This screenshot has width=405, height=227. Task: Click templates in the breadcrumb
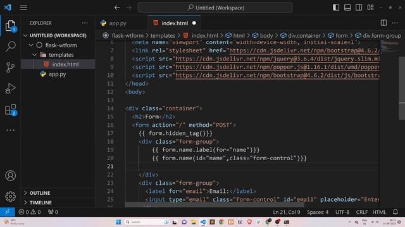(x=163, y=35)
